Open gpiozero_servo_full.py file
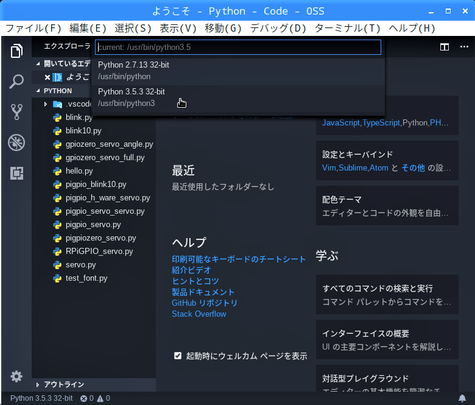475x405 pixels. point(105,158)
